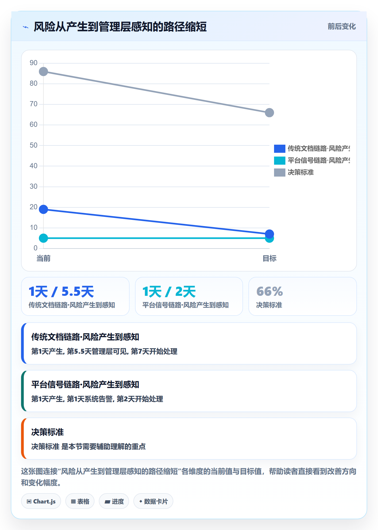
Task: Click the 前后变化 label in header
Action: [342, 27]
